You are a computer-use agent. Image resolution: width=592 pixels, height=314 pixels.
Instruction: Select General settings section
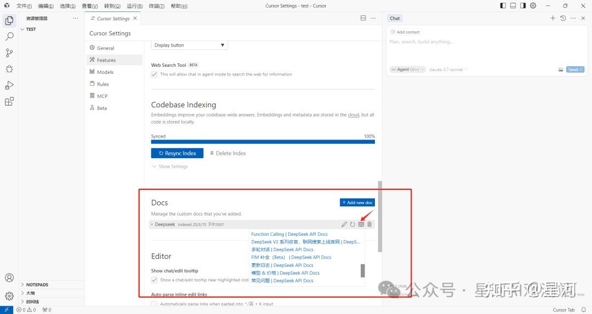(x=115, y=48)
